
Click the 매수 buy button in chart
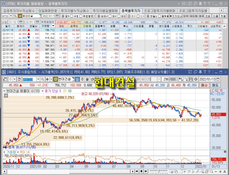[x=204, y=85]
